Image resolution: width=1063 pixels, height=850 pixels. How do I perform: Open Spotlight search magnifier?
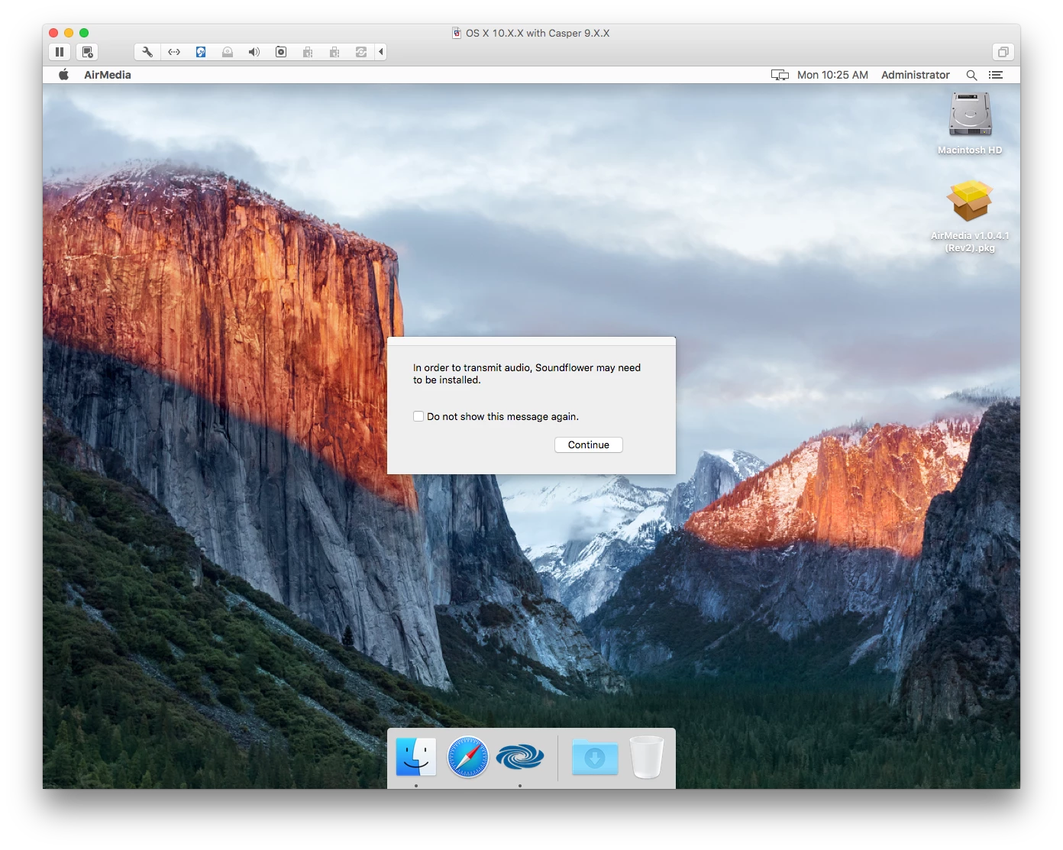click(x=971, y=75)
